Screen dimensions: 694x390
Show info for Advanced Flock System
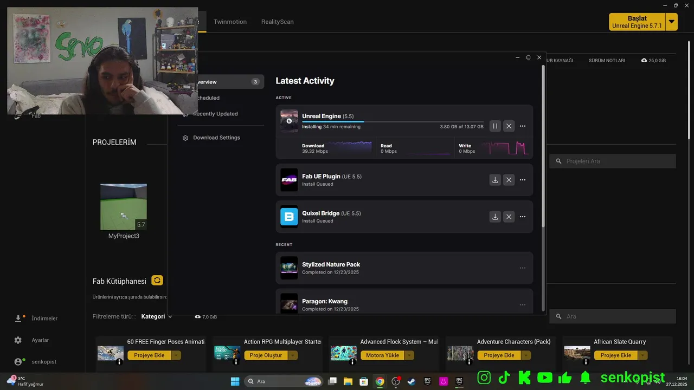pyautogui.click(x=352, y=362)
